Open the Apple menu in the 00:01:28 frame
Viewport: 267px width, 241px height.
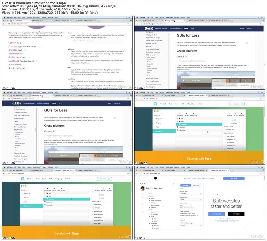pos(137,167)
